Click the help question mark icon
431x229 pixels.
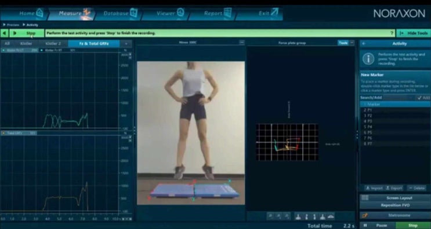[392, 33]
